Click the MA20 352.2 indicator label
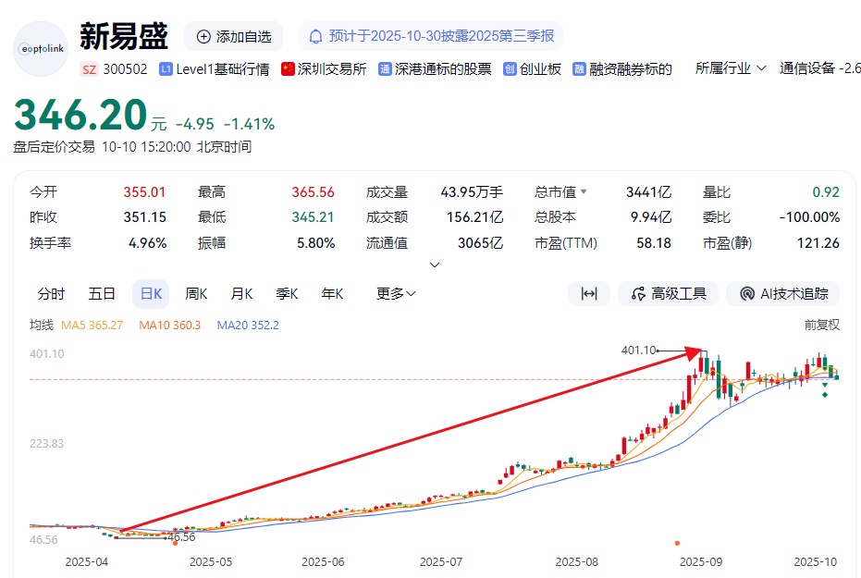The height and width of the screenshot is (578, 861). pos(248,325)
